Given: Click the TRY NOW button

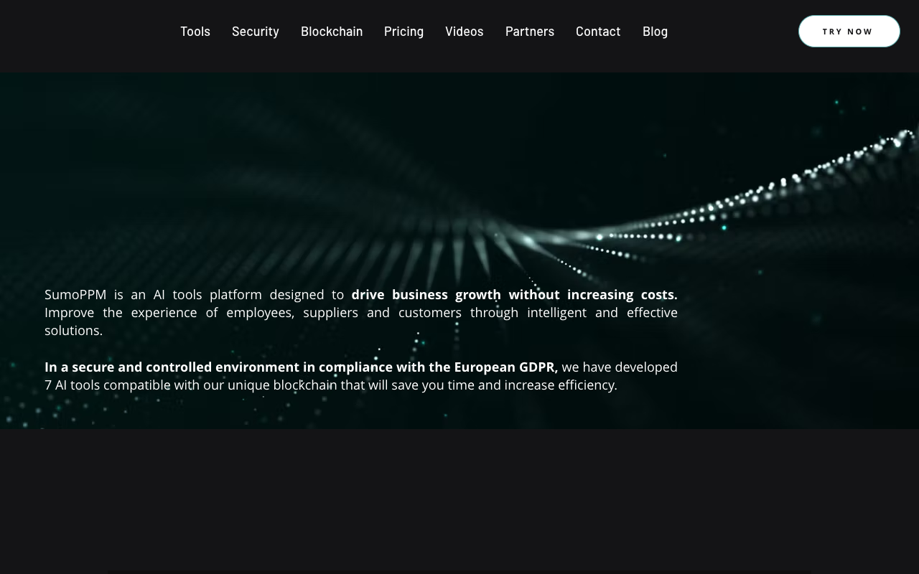Looking at the screenshot, I should click(x=849, y=32).
